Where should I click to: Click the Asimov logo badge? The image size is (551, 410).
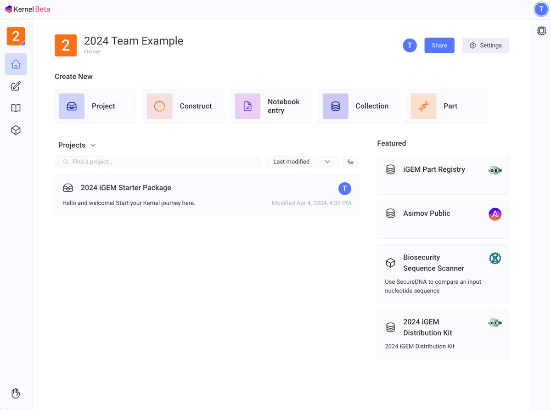(x=495, y=214)
